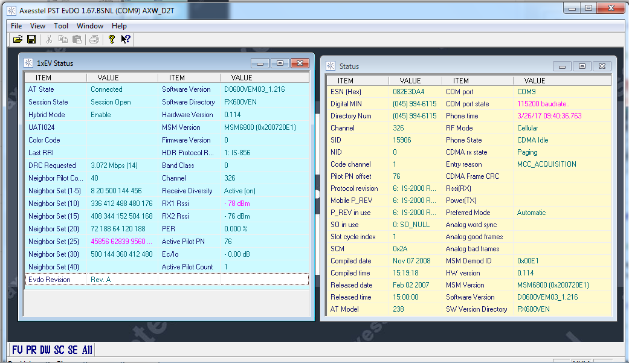Click SID value 15906
Screen dimensions: 629x363
[402, 140]
